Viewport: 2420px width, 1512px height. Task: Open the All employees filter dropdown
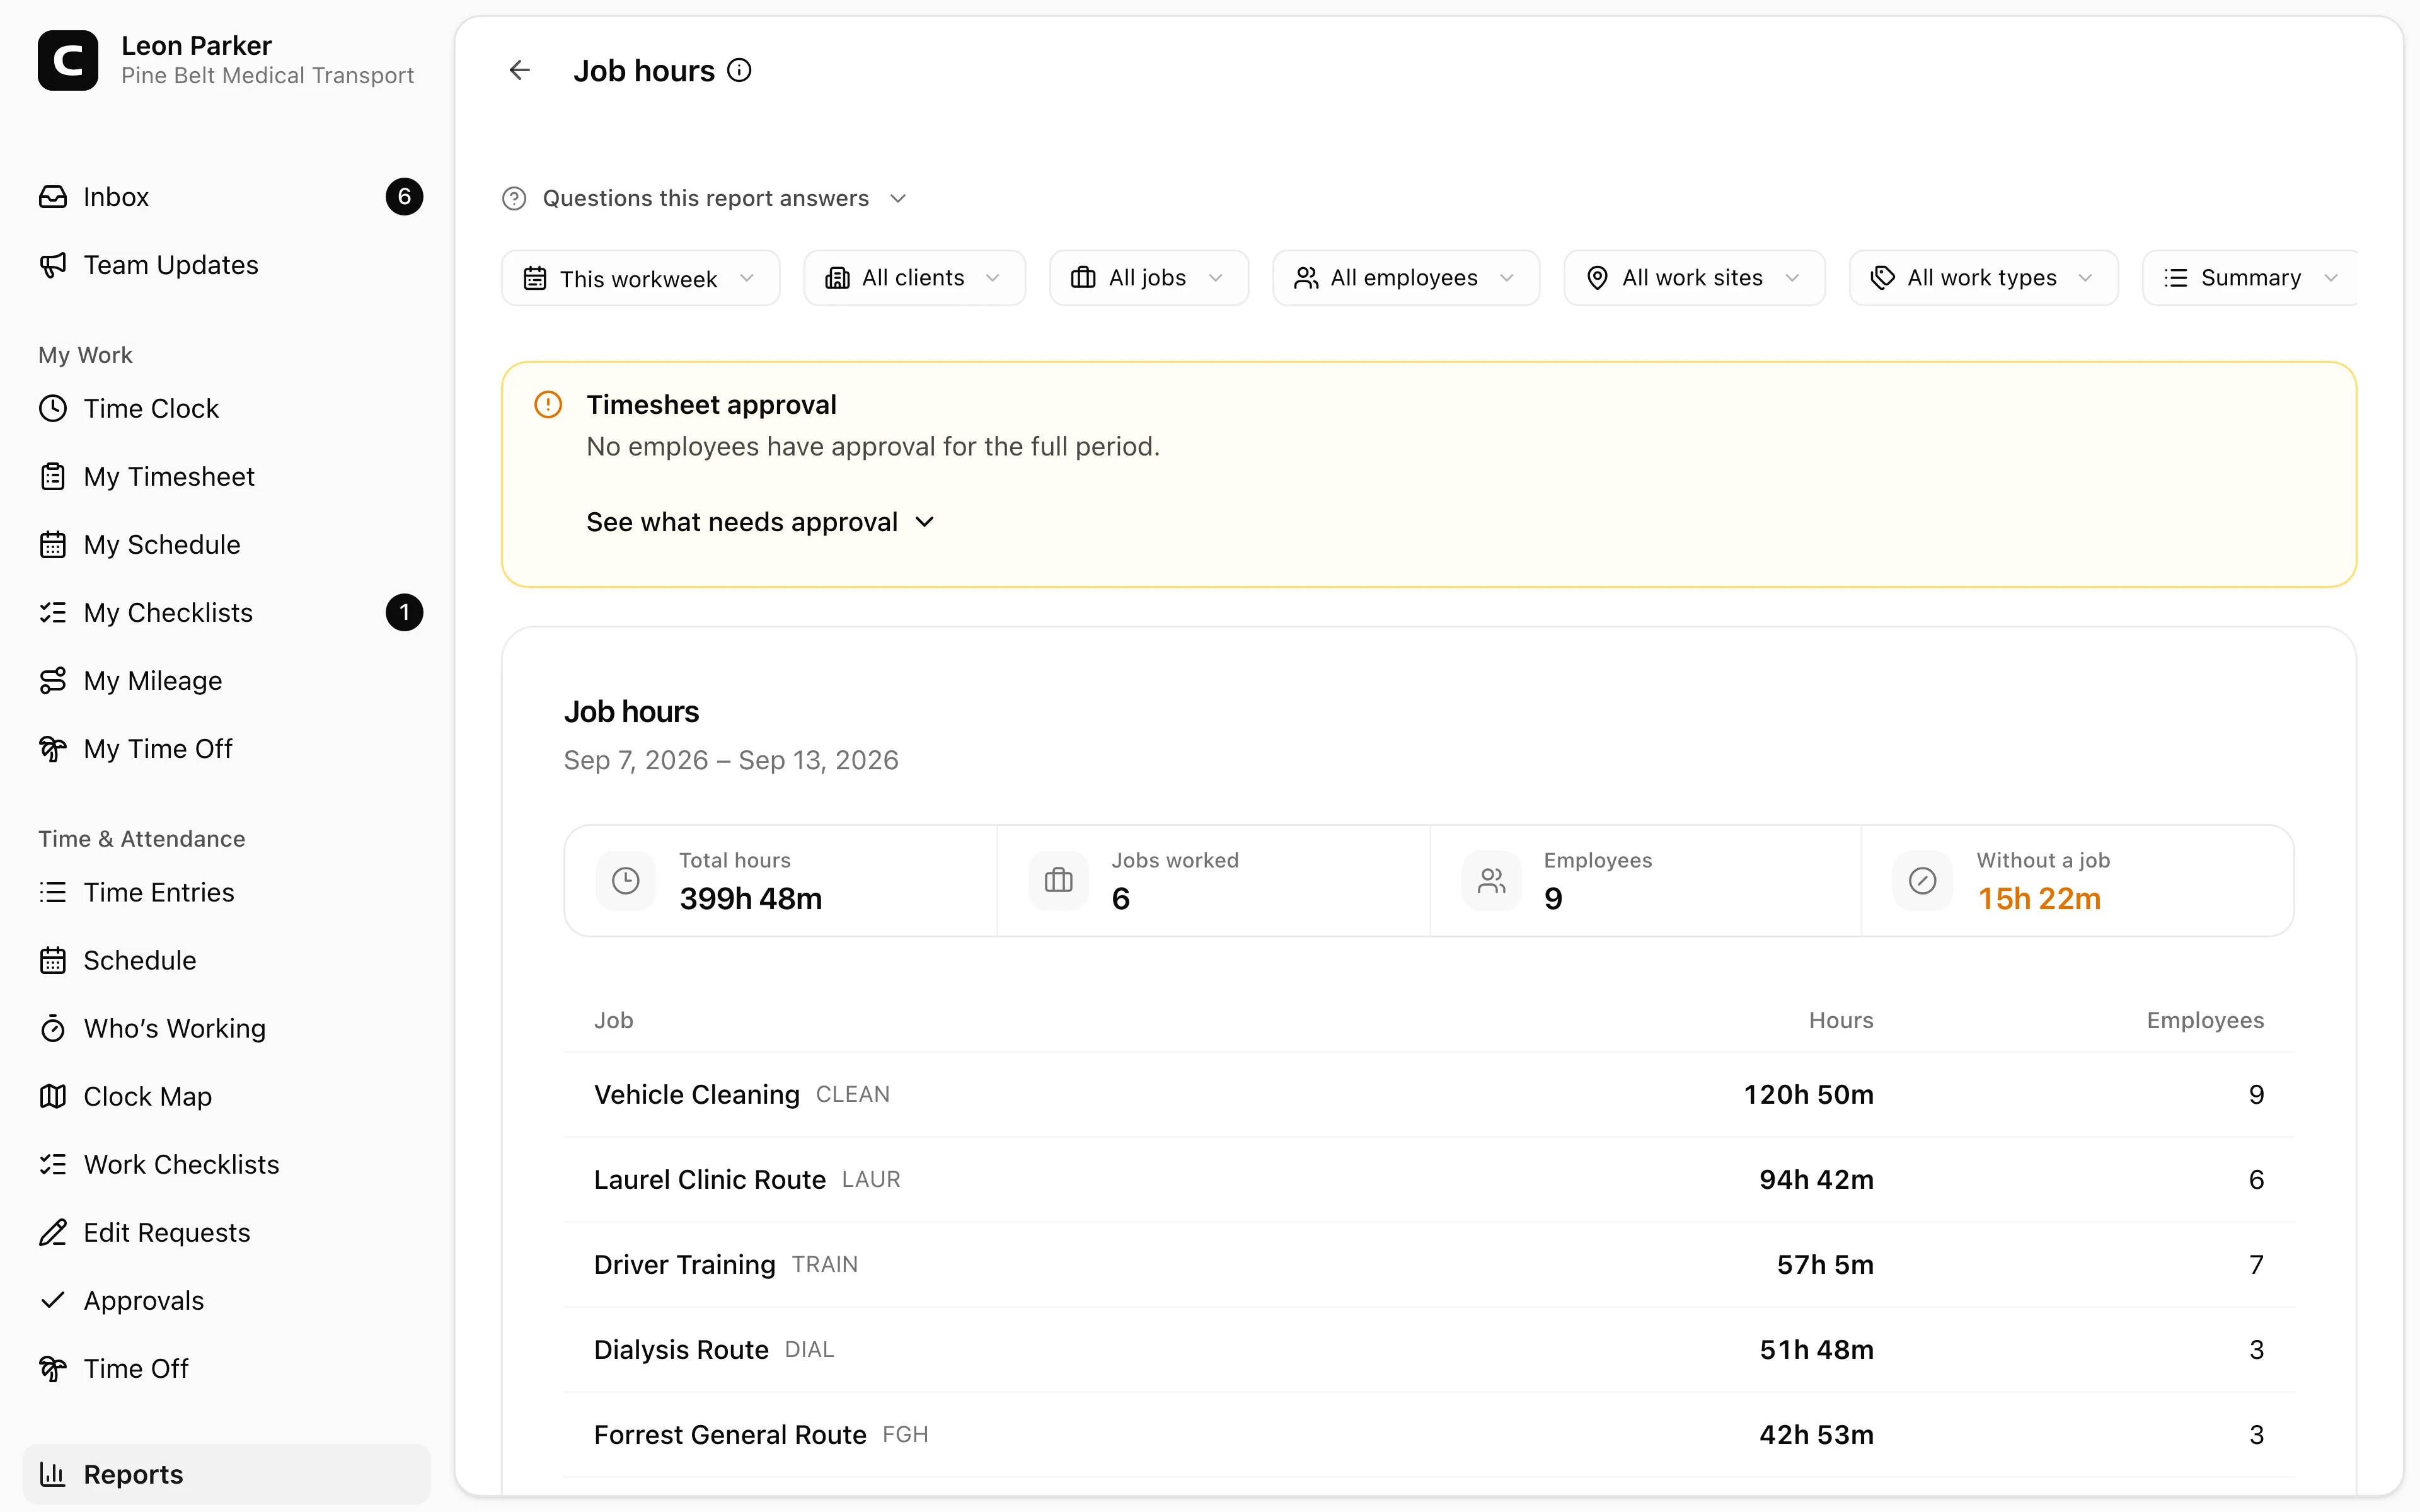click(x=1406, y=278)
